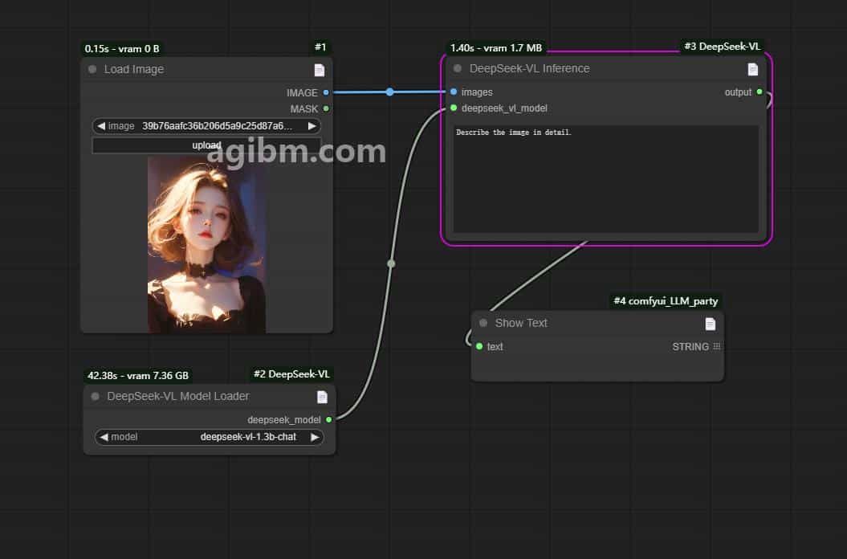Image resolution: width=847 pixels, height=559 pixels.
Task: Switch to previous model with left arrow
Action: click(x=104, y=437)
